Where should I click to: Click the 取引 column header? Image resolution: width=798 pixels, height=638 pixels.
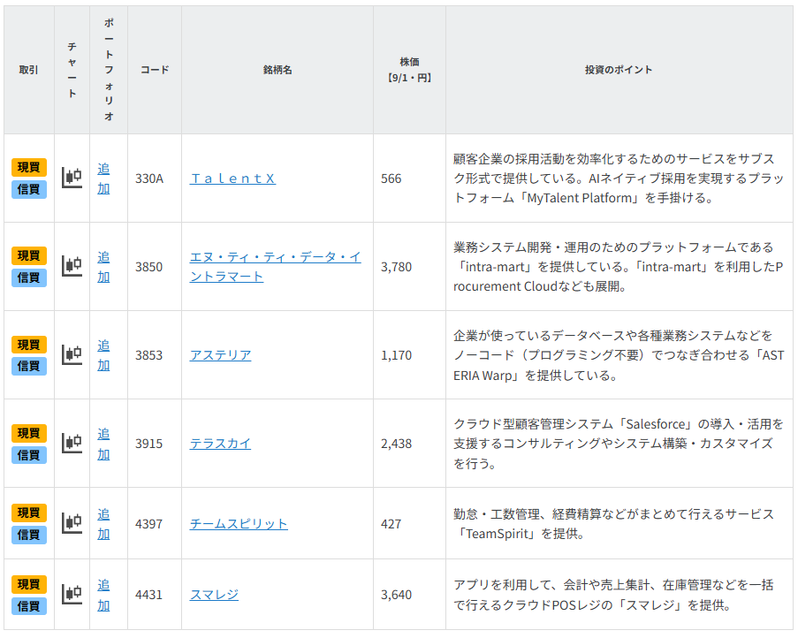pos(28,70)
